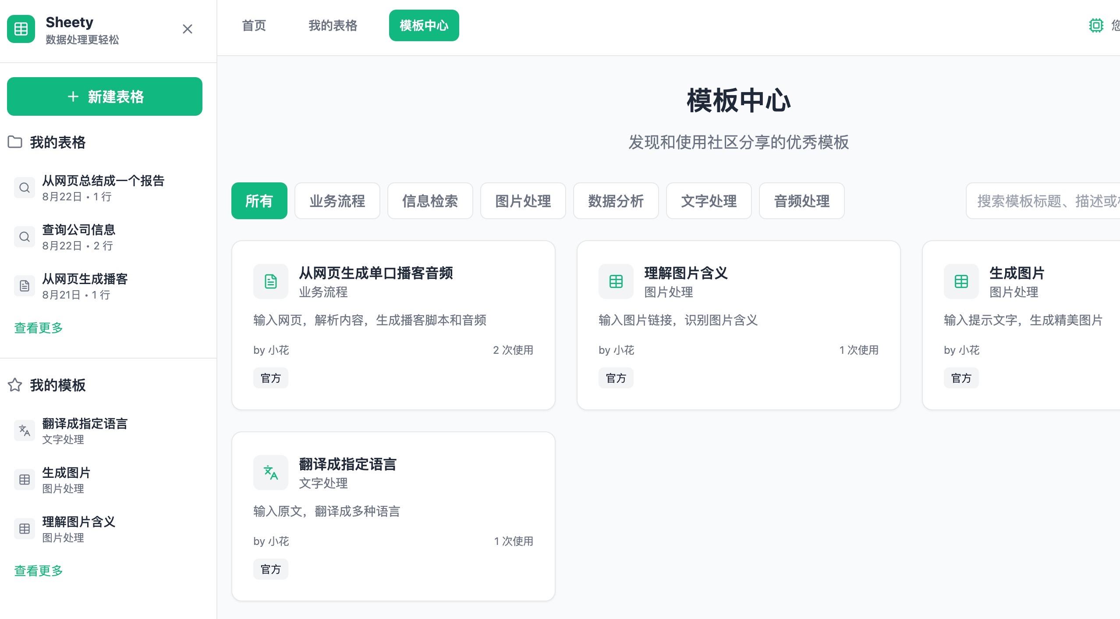Click 查看更多 under 我的模板 list
The image size is (1120, 619).
39,570
